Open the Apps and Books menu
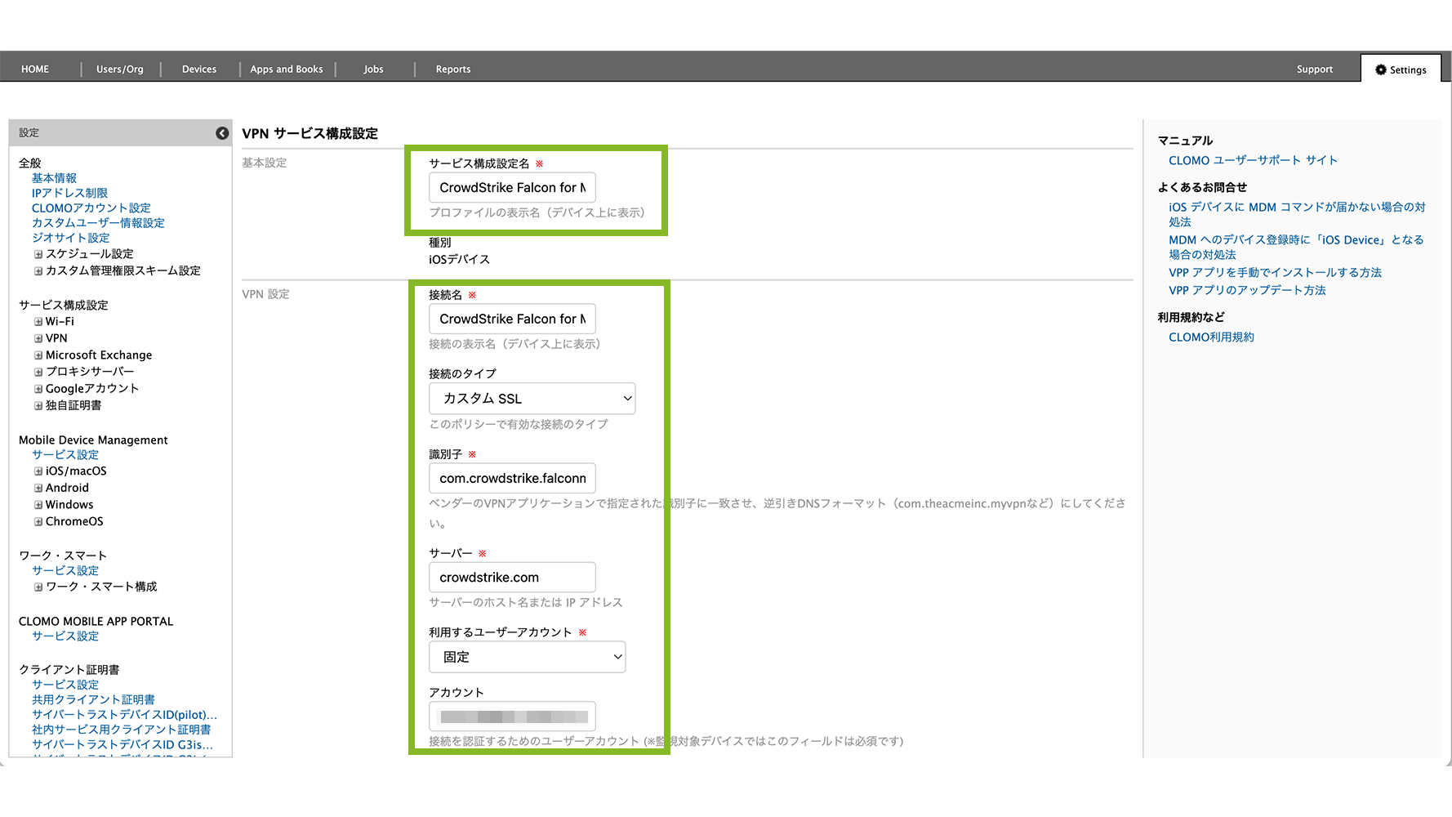Viewport: 1452px width, 817px height. tap(287, 69)
